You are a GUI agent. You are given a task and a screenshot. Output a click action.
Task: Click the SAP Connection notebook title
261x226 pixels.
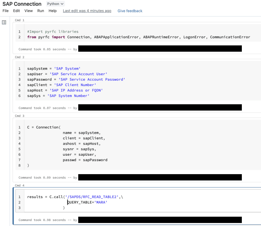click(x=22, y=4)
